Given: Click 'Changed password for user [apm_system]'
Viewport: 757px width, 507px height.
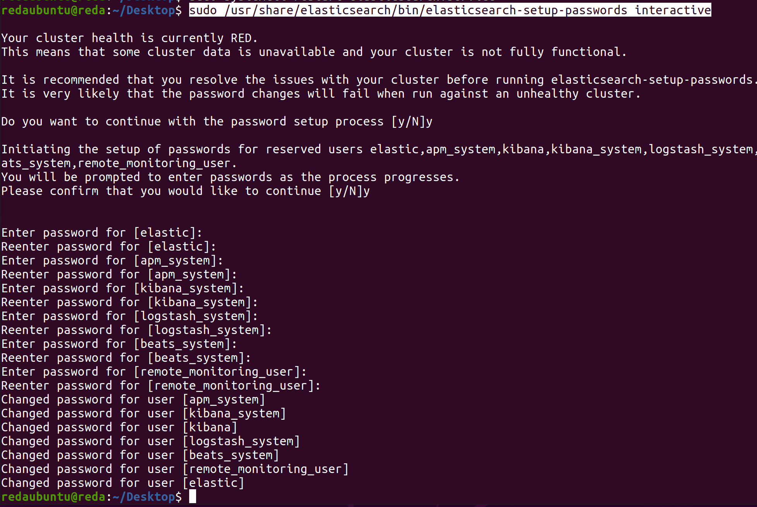Looking at the screenshot, I should pyautogui.click(x=133, y=400).
